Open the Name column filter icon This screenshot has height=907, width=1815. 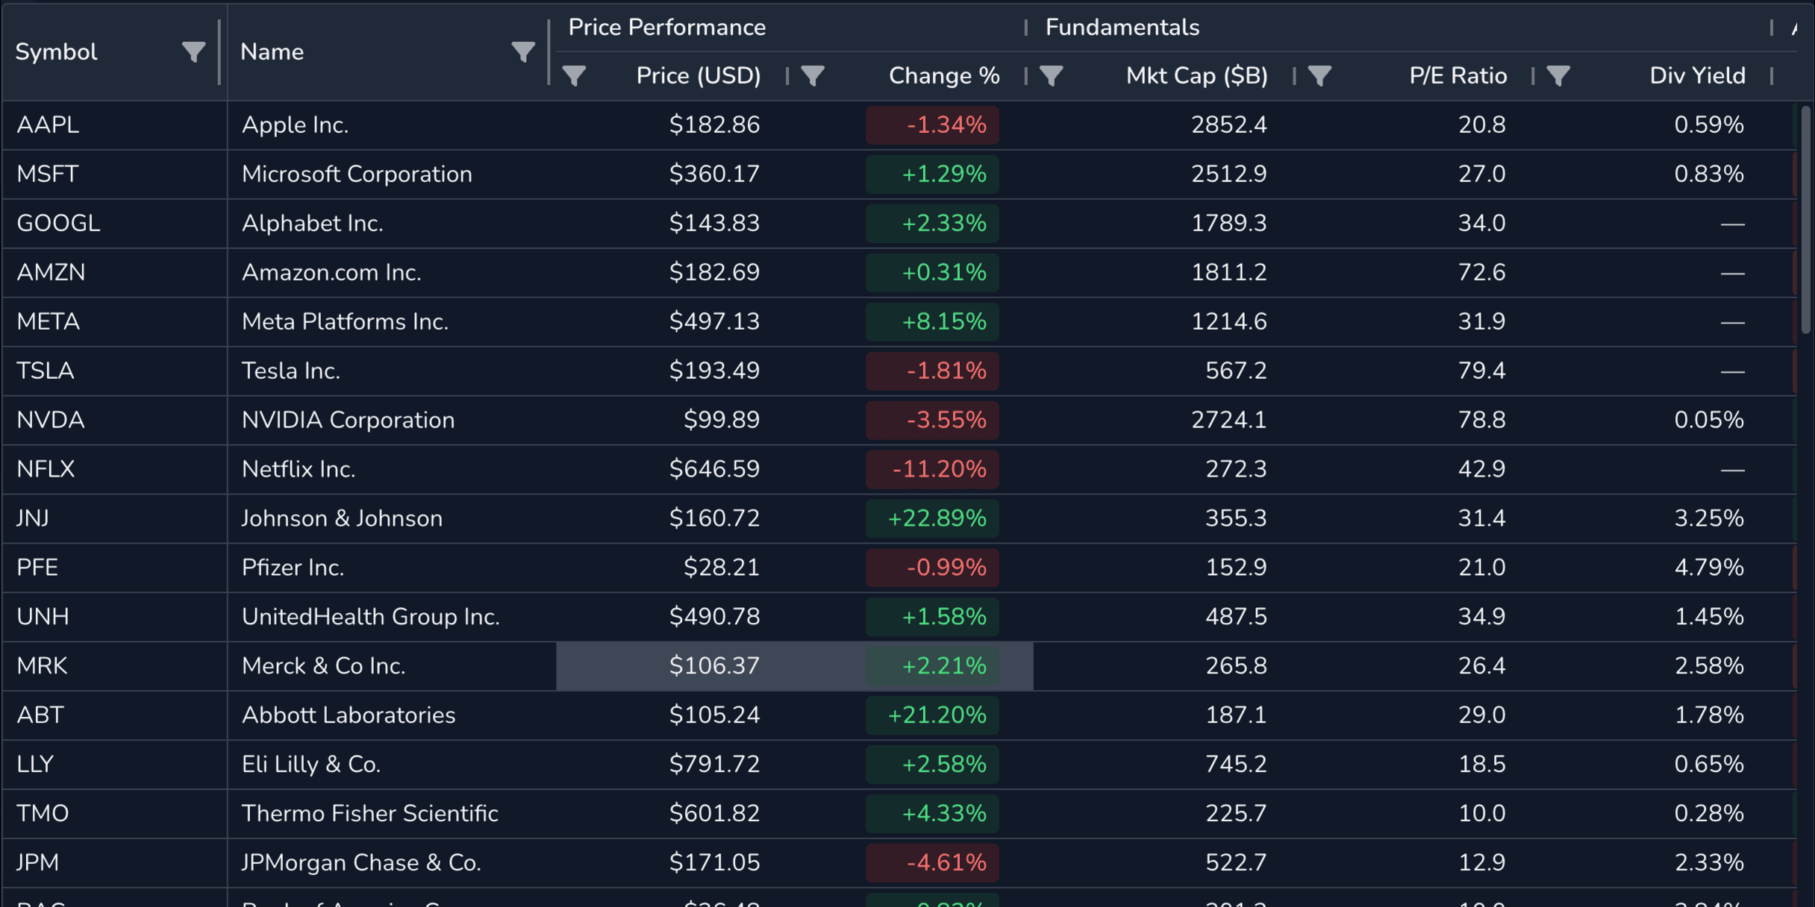click(x=522, y=51)
